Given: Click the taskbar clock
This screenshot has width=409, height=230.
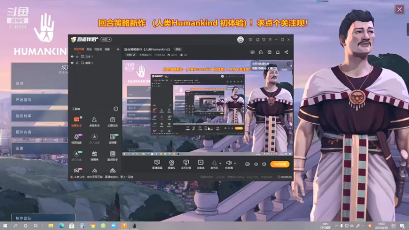Looking at the screenshot, I should (381, 226).
